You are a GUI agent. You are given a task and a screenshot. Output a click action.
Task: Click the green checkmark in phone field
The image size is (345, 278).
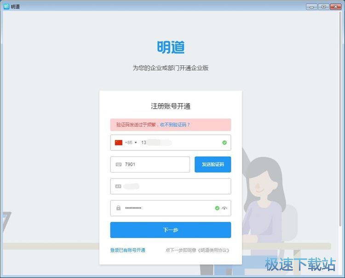224,143
